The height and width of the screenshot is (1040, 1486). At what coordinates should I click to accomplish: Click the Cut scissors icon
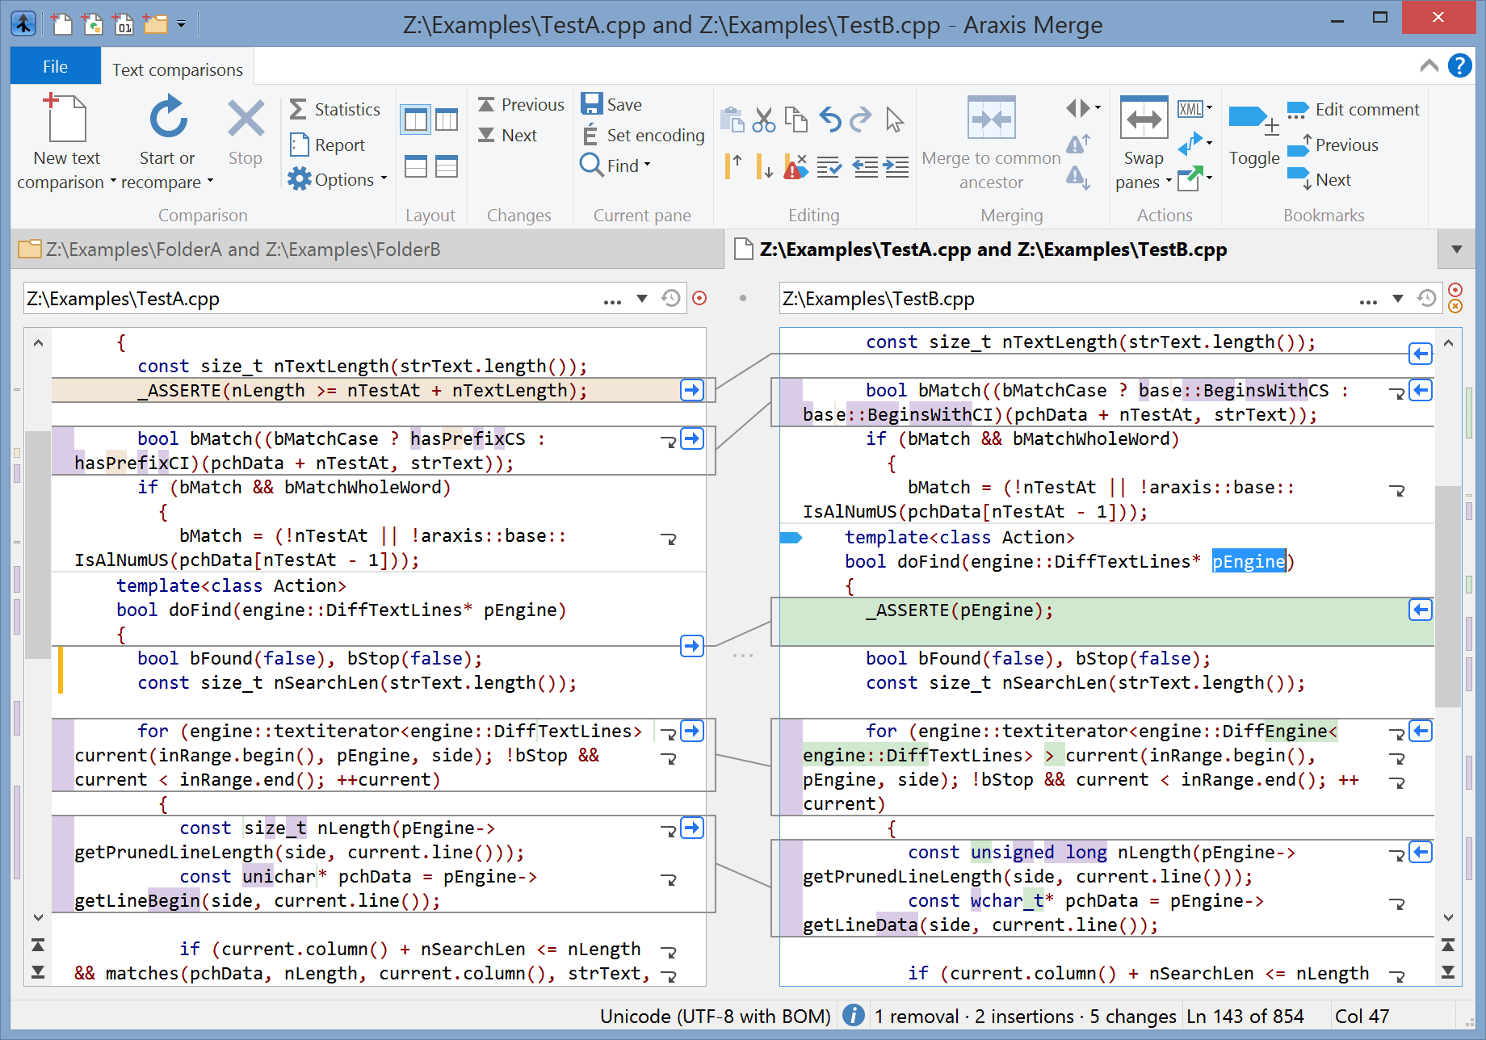(x=763, y=120)
